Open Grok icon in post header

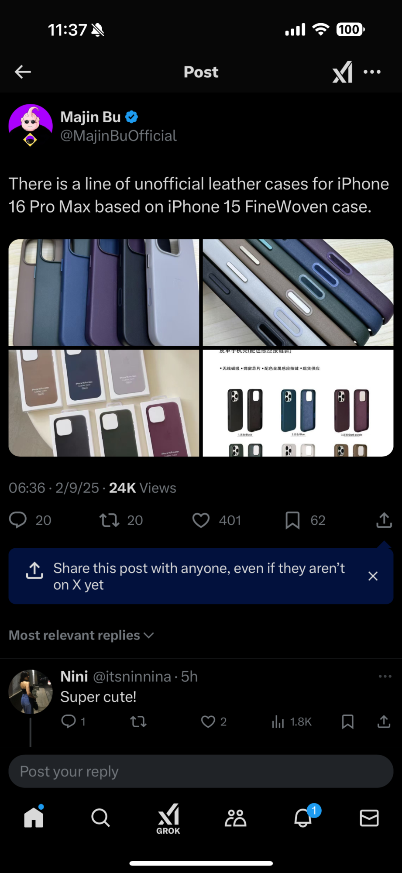coord(343,72)
